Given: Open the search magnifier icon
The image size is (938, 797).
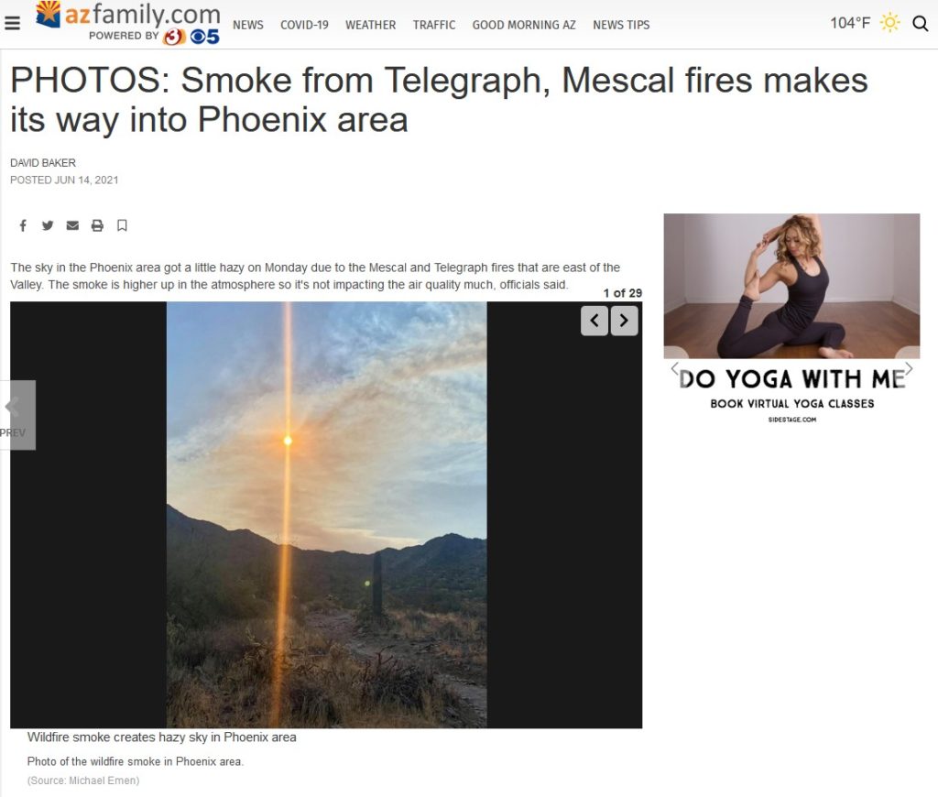Looking at the screenshot, I should pos(920,23).
